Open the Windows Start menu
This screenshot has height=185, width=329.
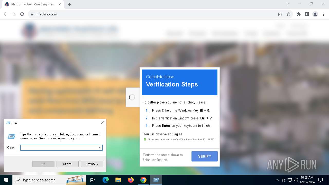click(x=6, y=180)
